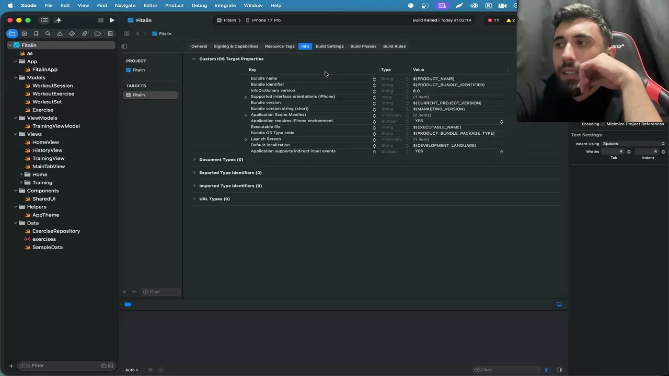Collapse Custom iOS Target Properties section
Viewport: 669px width, 376px height.
coord(194,59)
